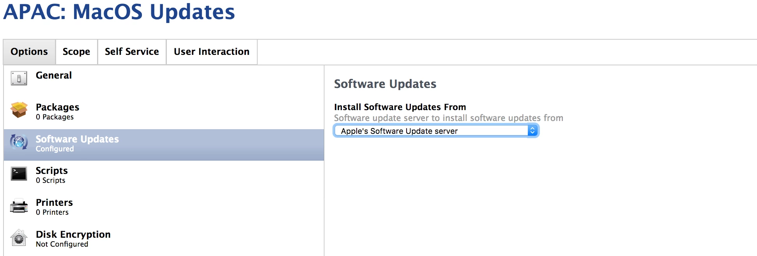The height and width of the screenshot is (256, 757).
Task: Click the Software Updates globe icon
Action: (19, 142)
